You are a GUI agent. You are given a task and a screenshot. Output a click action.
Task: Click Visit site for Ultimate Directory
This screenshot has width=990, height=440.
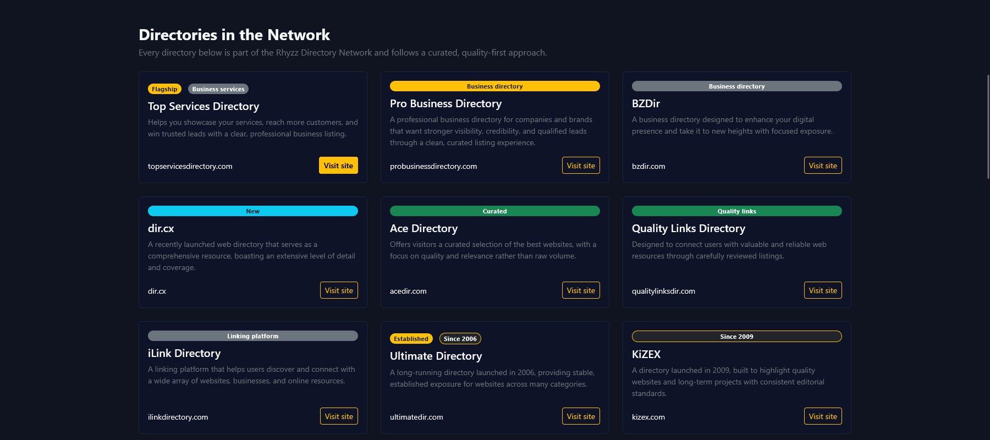(581, 416)
